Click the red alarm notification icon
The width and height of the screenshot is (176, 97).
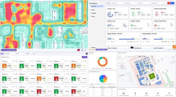(78, 50)
